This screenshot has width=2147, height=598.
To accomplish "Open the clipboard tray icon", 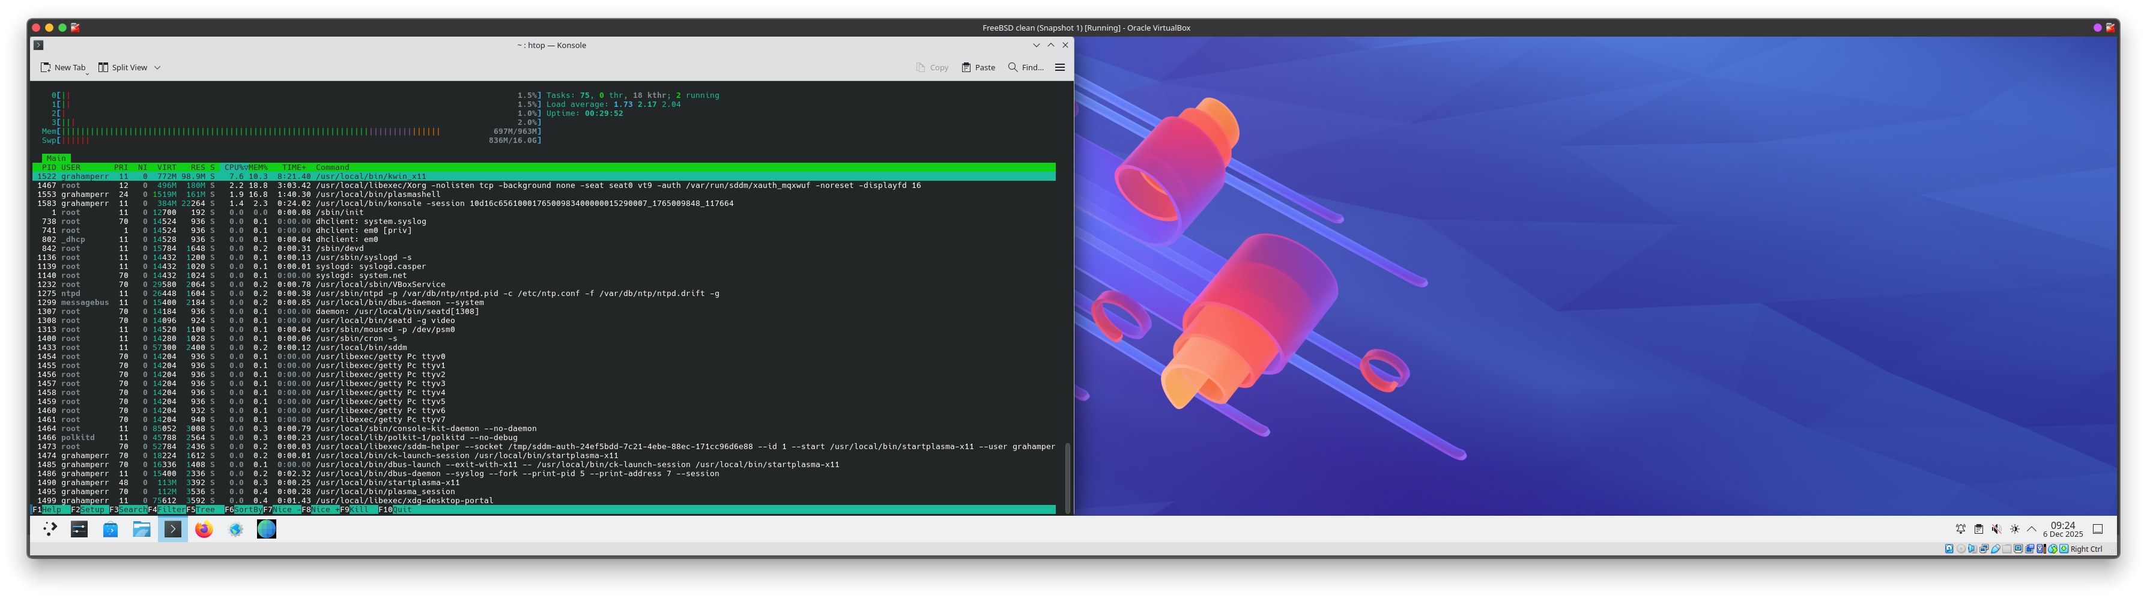I will [1979, 529].
